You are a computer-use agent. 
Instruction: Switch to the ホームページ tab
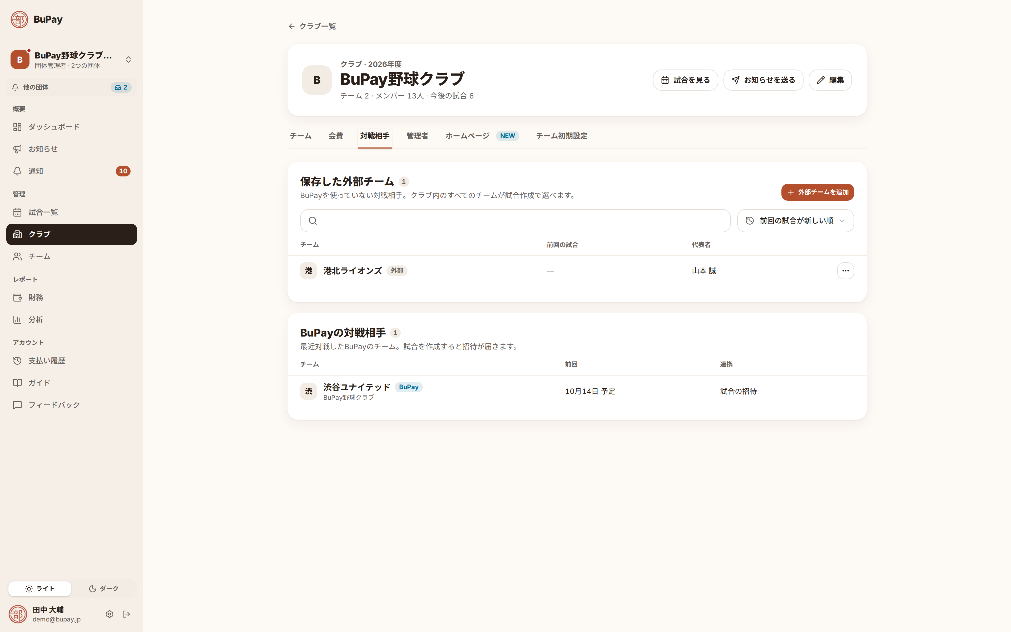click(x=482, y=136)
